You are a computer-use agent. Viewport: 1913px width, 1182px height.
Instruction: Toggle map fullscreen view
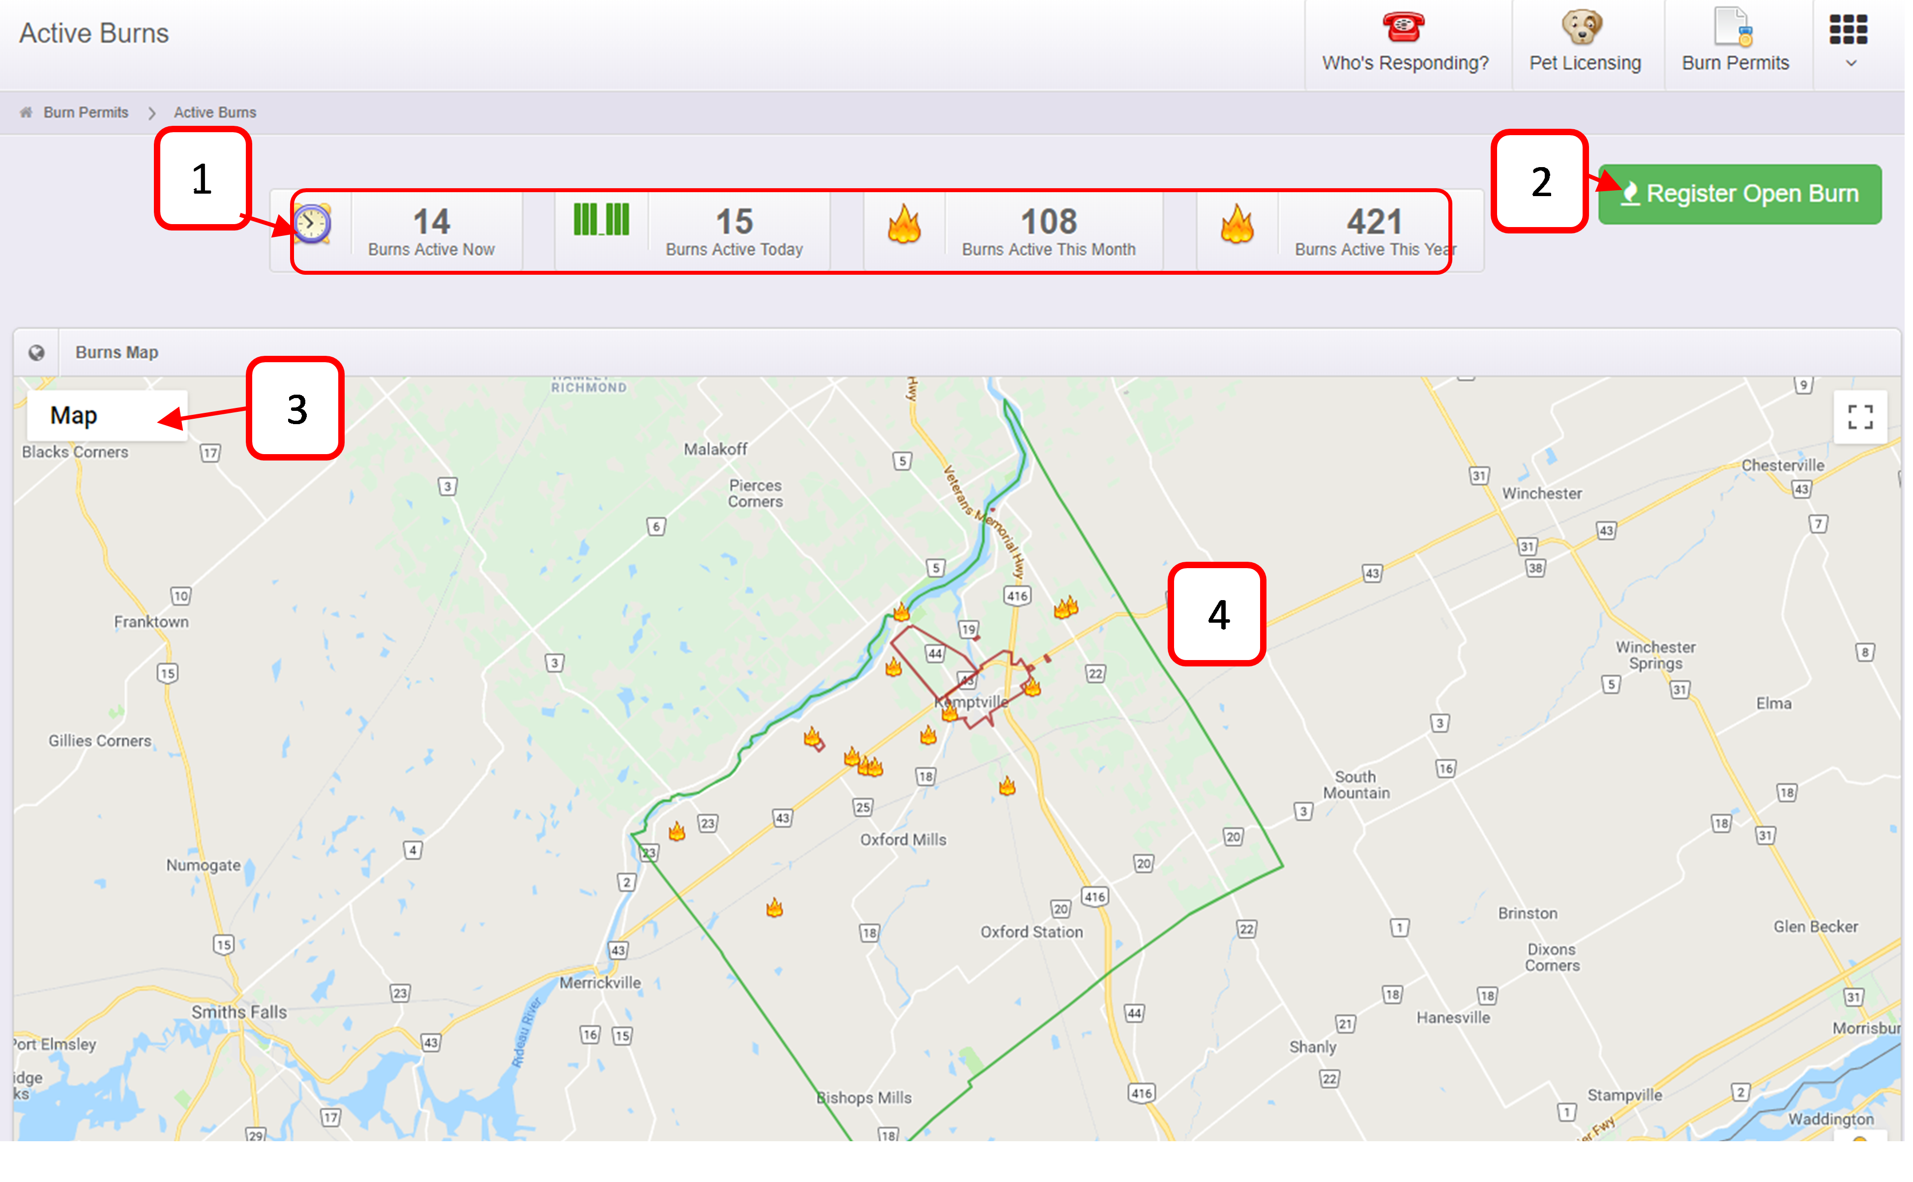coord(1860,417)
